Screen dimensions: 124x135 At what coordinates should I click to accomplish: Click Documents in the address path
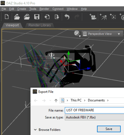click(x=96, y=100)
